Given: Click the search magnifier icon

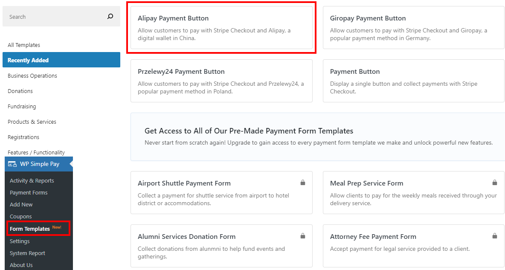Looking at the screenshot, I should [110, 17].
